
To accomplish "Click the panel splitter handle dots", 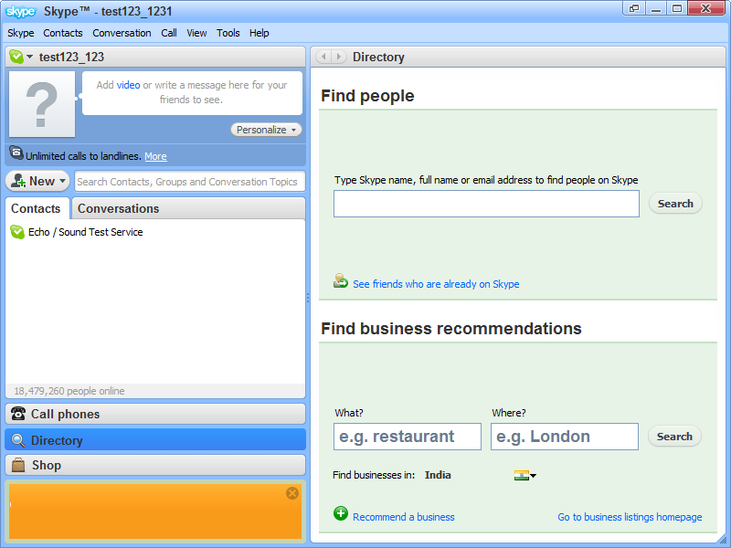I will 308,298.
